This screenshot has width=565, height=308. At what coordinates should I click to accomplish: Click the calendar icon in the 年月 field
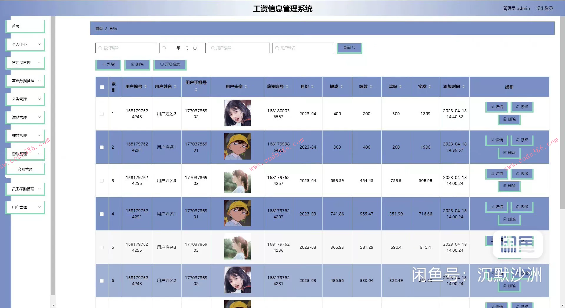(195, 48)
